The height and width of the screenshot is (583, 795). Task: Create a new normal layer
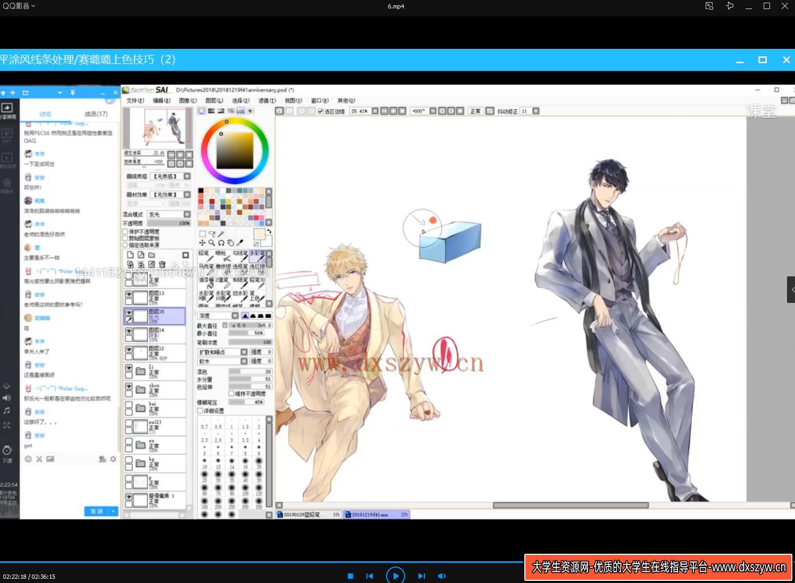[130, 255]
